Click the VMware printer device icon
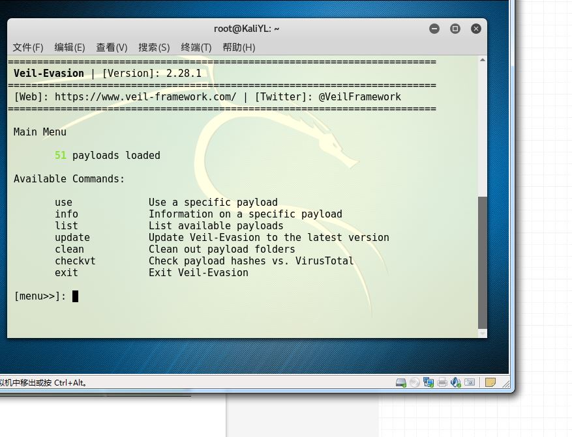This screenshot has width=572, height=437. (x=442, y=382)
